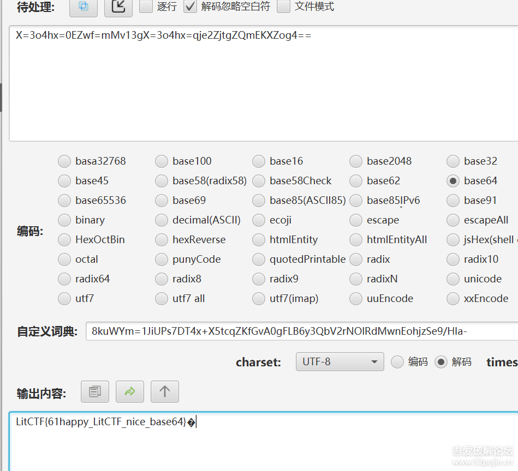The width and height of the screenshot is (518, 471).
Task: Select the base85(ASCII85) radio button
Action: (x=259, y=201)
